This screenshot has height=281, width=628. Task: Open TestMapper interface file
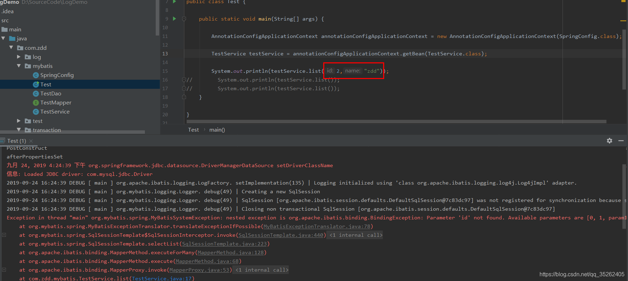point(56,102)
